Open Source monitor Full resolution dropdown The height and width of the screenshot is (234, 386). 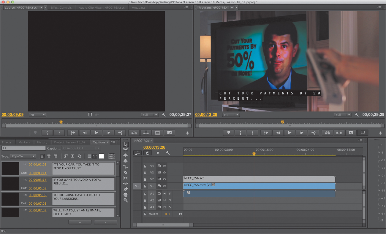pyautogui.click(x=149, y=115)
